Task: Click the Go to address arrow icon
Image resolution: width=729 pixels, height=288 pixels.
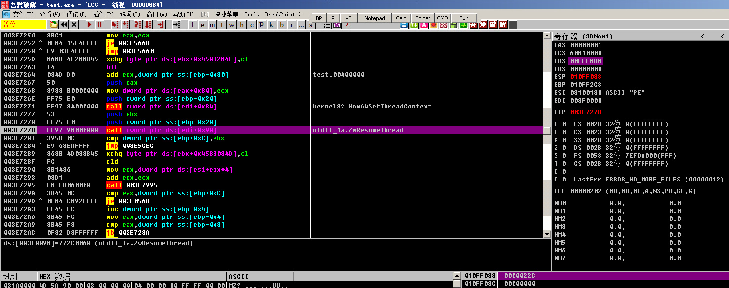Action: (176, 25)
